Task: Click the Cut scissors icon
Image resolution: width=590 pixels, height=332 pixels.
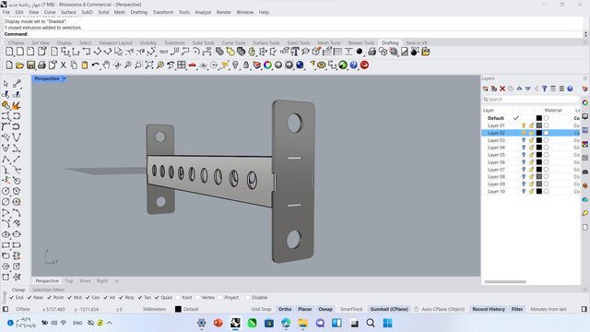Action: coord(64,65)
